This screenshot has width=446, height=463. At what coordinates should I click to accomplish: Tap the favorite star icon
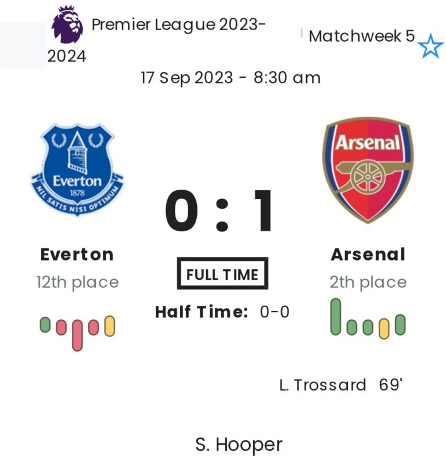pyautogui.click(x=430, y=46)
